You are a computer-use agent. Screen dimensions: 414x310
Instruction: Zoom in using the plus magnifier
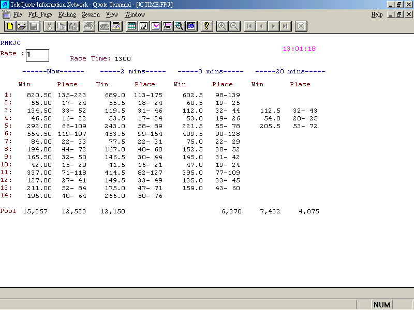tap(222, 26)
